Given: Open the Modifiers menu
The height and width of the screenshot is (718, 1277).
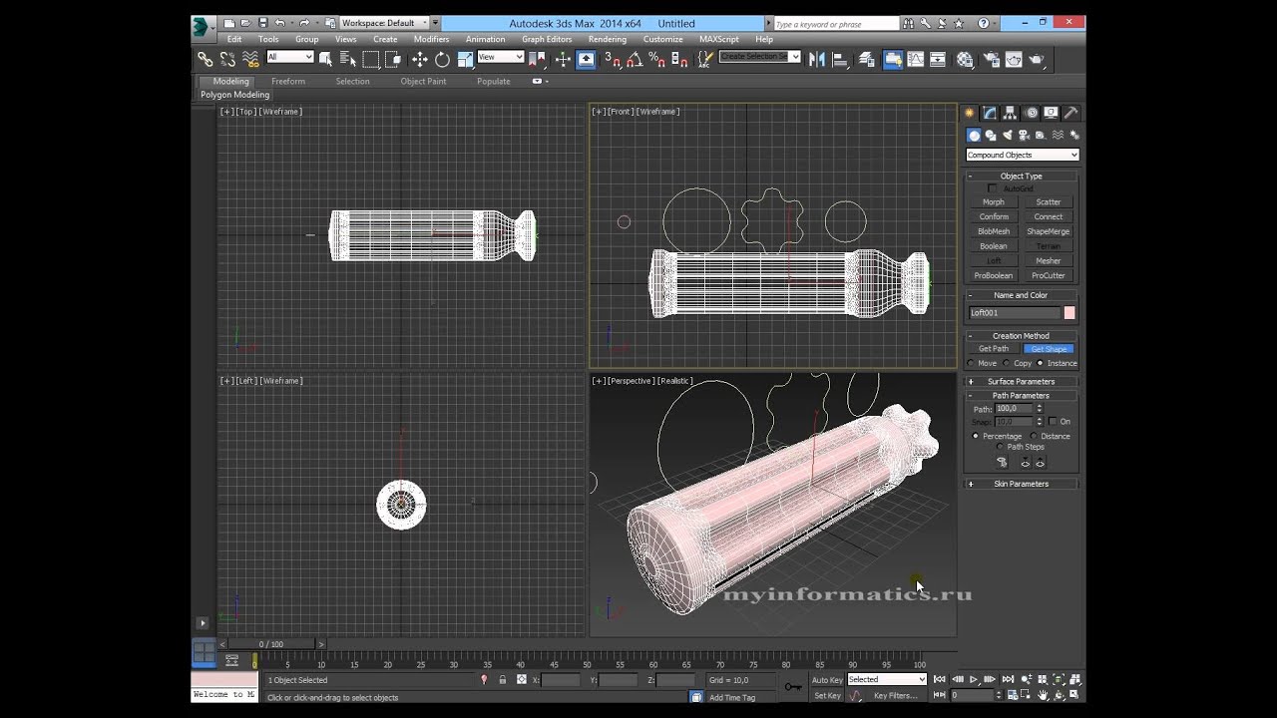Looking at the screenshot, I should coord(431,39).
